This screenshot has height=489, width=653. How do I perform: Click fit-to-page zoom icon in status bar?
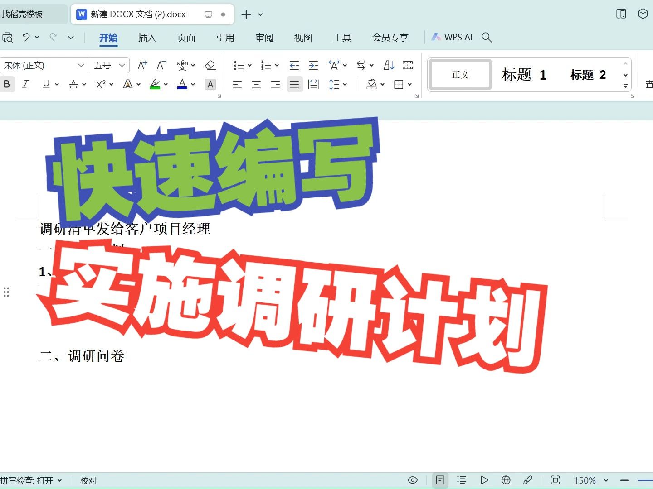click(x=556, y=480)
